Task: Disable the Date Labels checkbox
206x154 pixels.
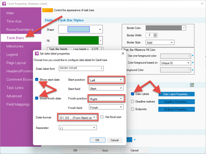Action: coord(133,94)
